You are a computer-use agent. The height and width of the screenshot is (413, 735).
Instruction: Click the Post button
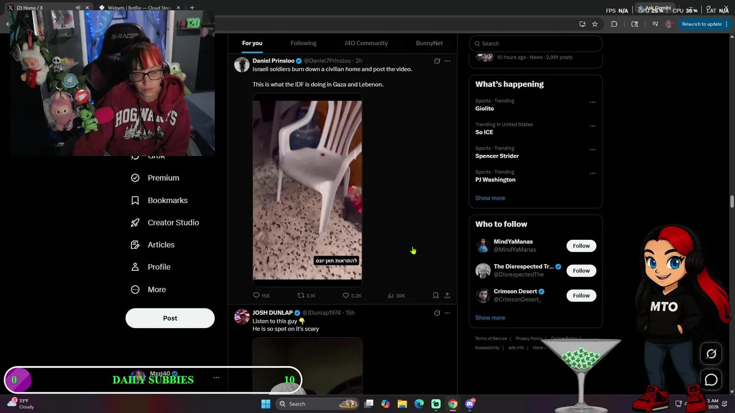[x=170, y=318]
